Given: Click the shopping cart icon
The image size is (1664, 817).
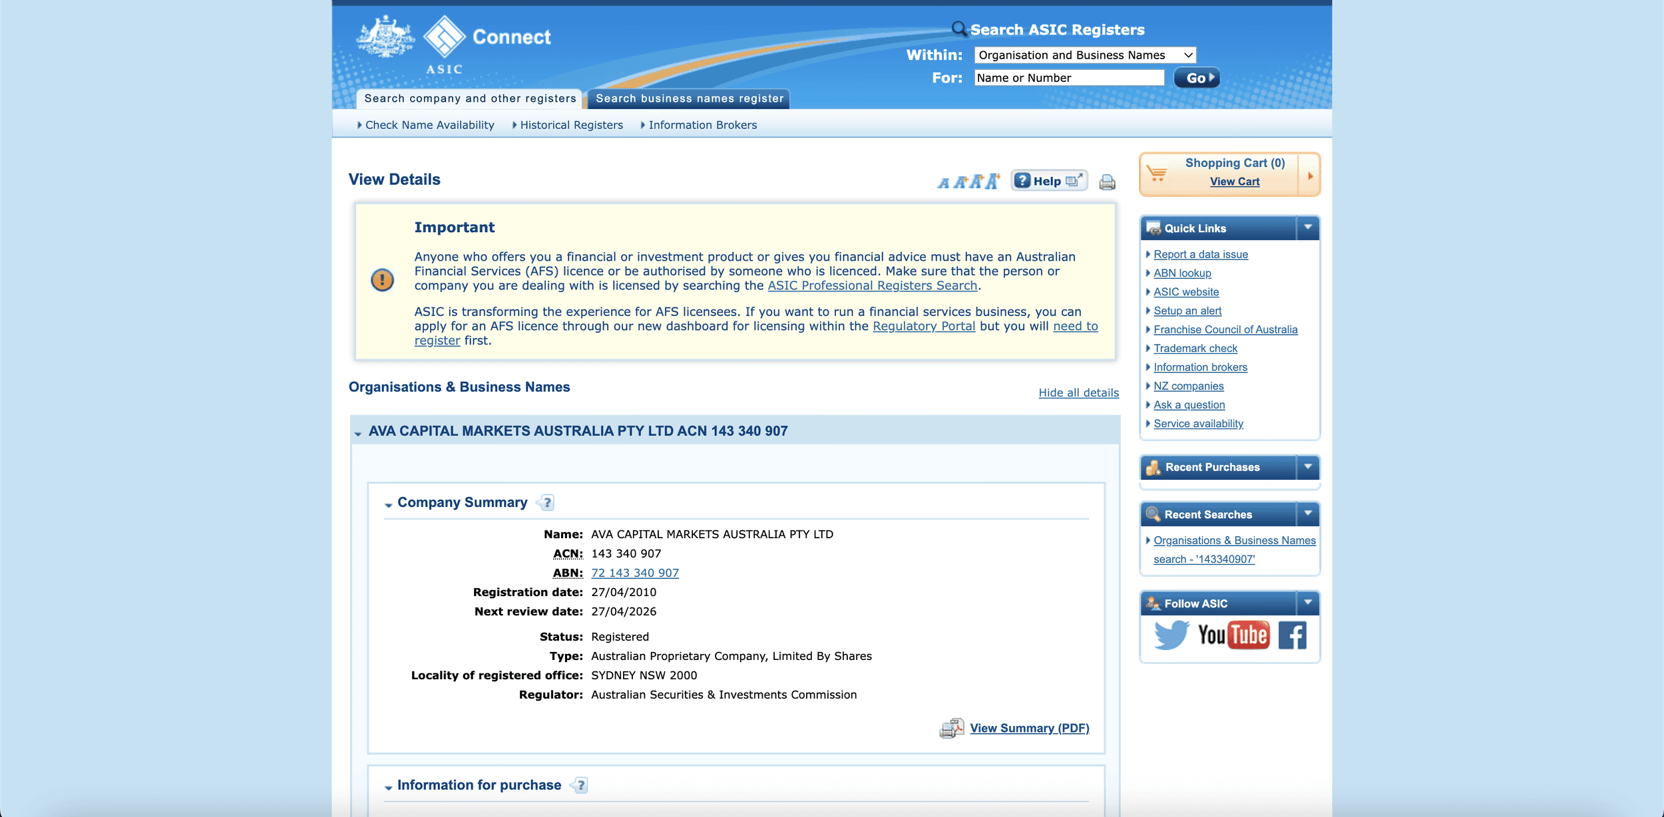Looking at the screenshot, I should click(x=1157, y=174).
